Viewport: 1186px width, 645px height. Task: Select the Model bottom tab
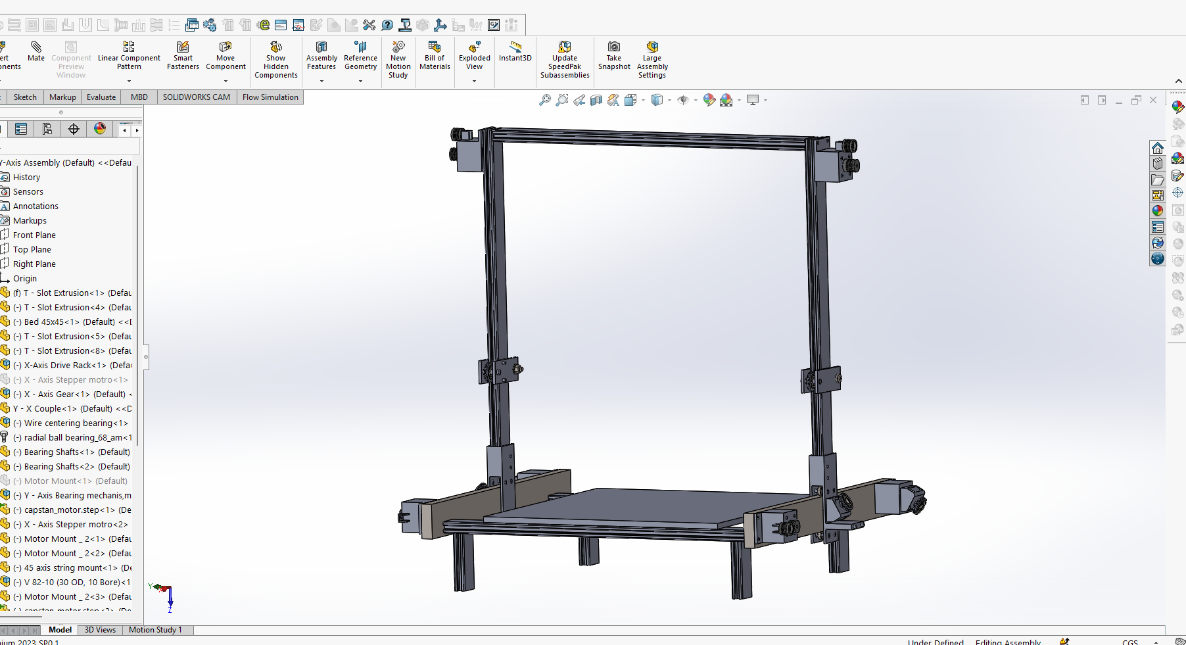pos(60,630)
